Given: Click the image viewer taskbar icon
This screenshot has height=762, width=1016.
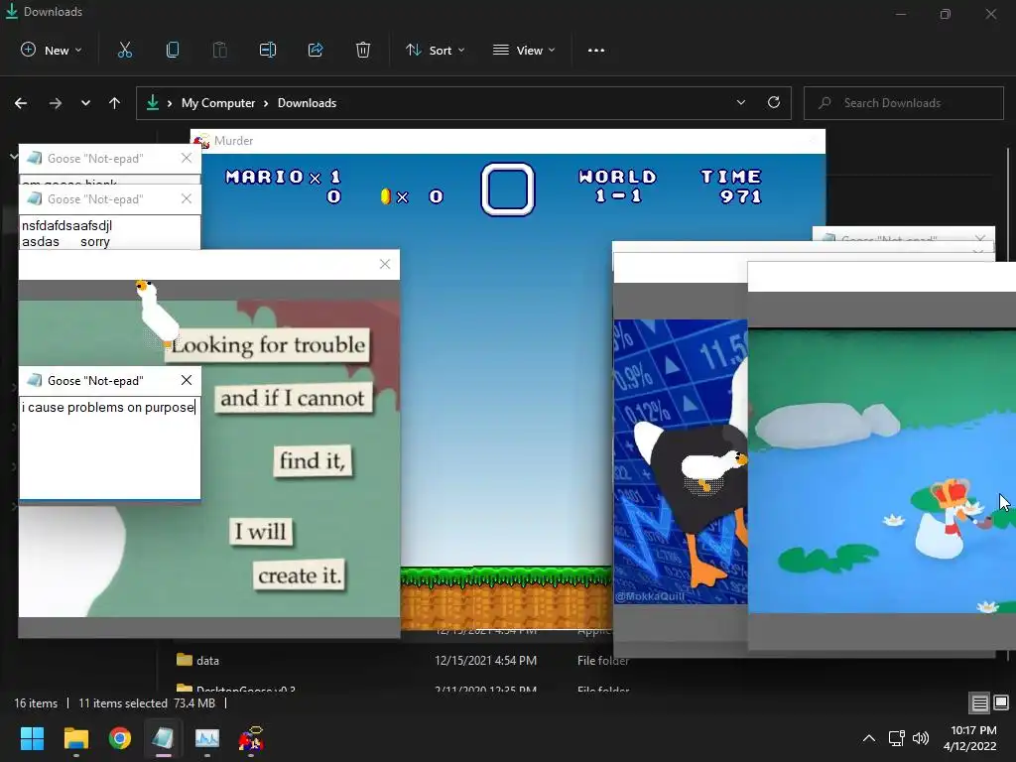Looking at the screenshot, I should (207, 738).
